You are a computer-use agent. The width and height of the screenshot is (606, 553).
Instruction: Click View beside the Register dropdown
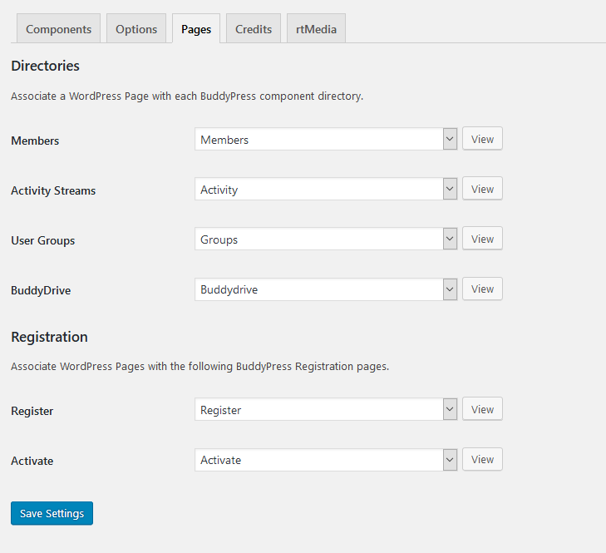click(x=482, y=409)
